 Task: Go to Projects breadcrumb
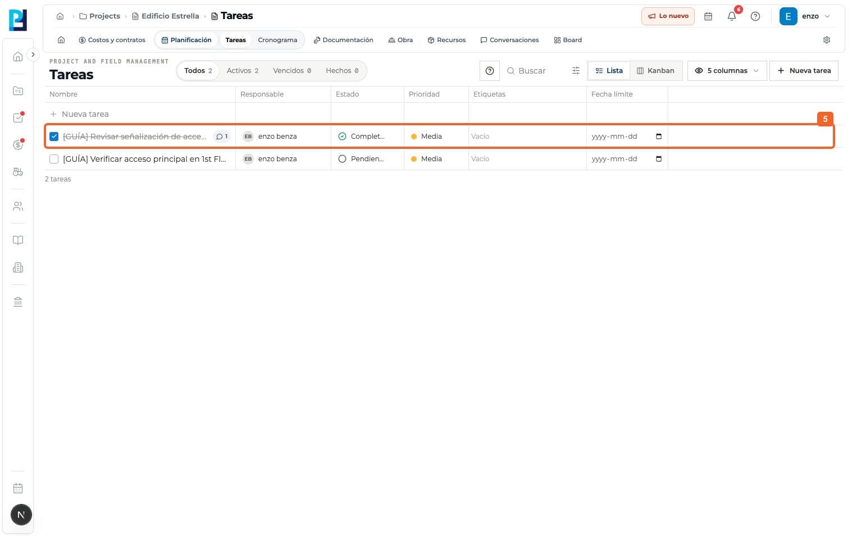point(100,16)
